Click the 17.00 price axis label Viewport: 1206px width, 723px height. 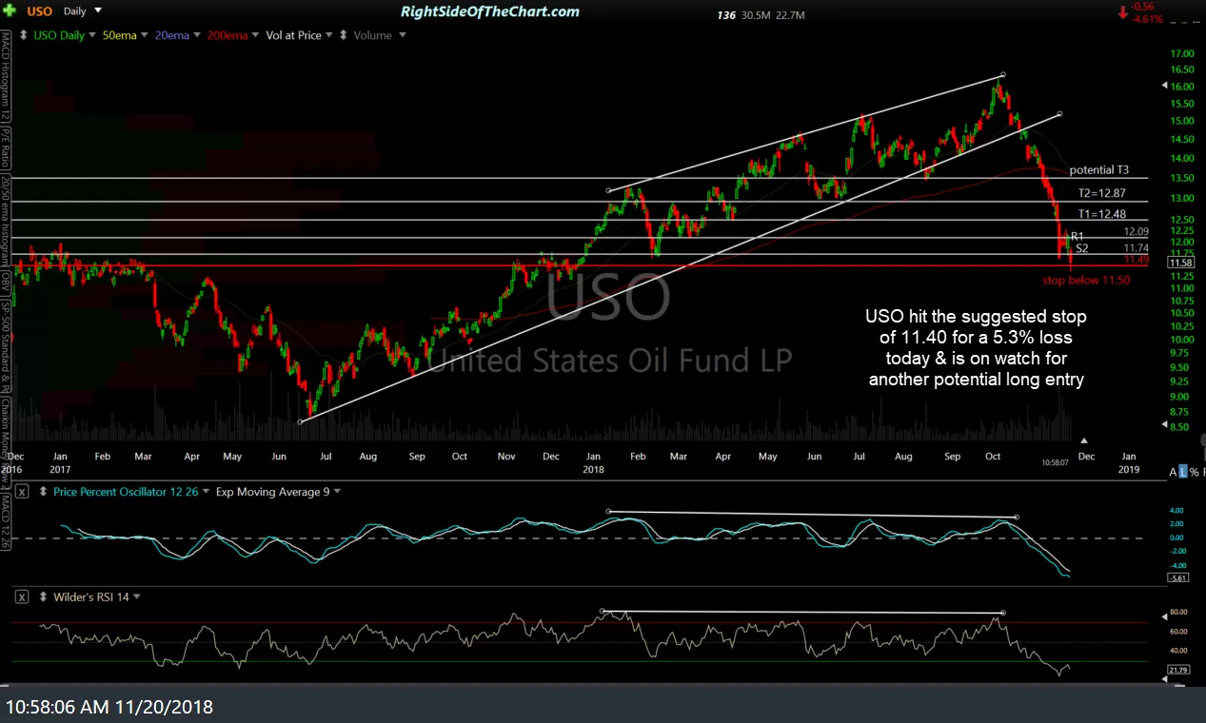point(1183,53)
